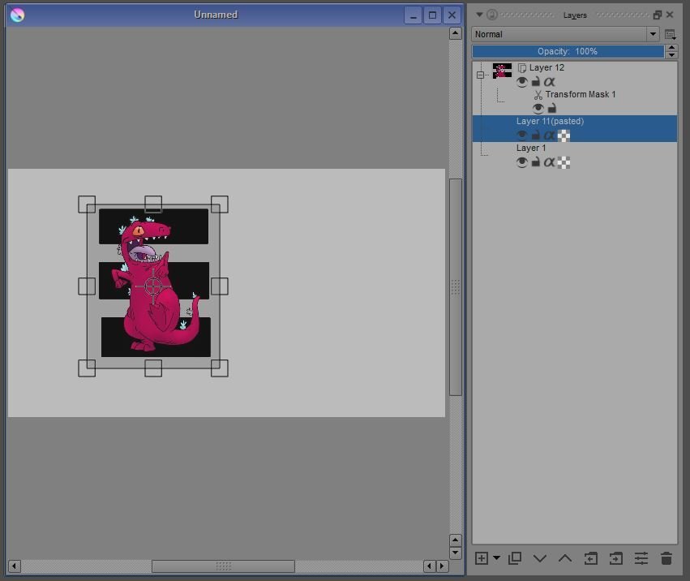Screen dimensions: 690x581
Task: Click the bottom-left transform handle
Action: click(x=87, y=368)
